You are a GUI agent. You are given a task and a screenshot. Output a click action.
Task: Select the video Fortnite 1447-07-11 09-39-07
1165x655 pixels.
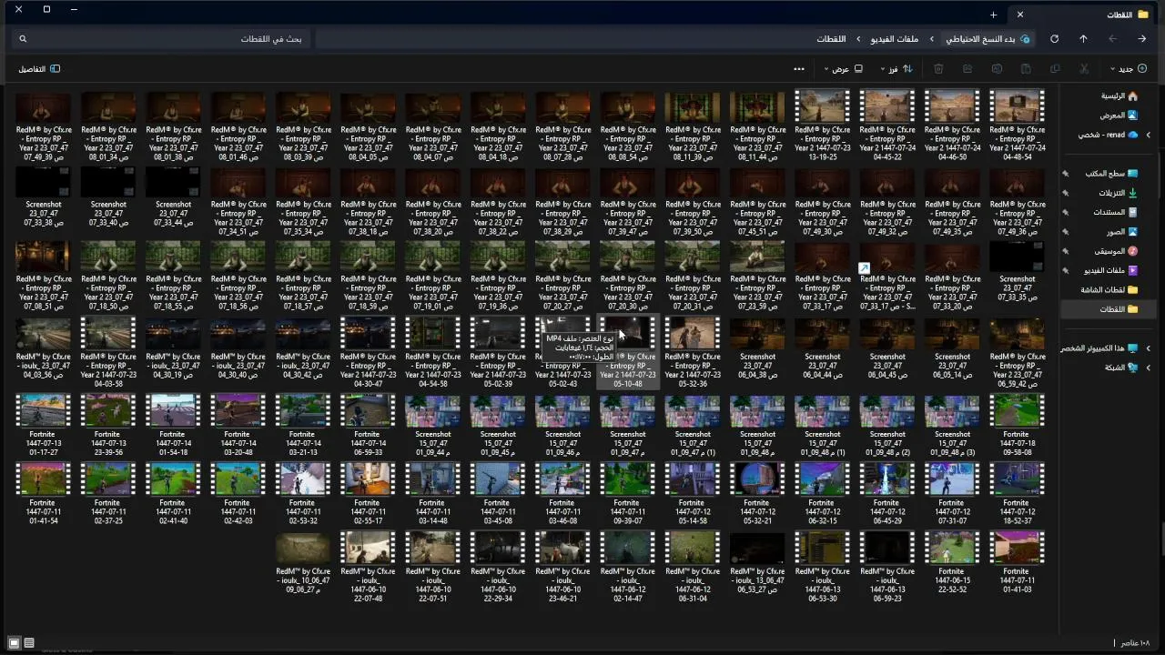tap(627, 493)
